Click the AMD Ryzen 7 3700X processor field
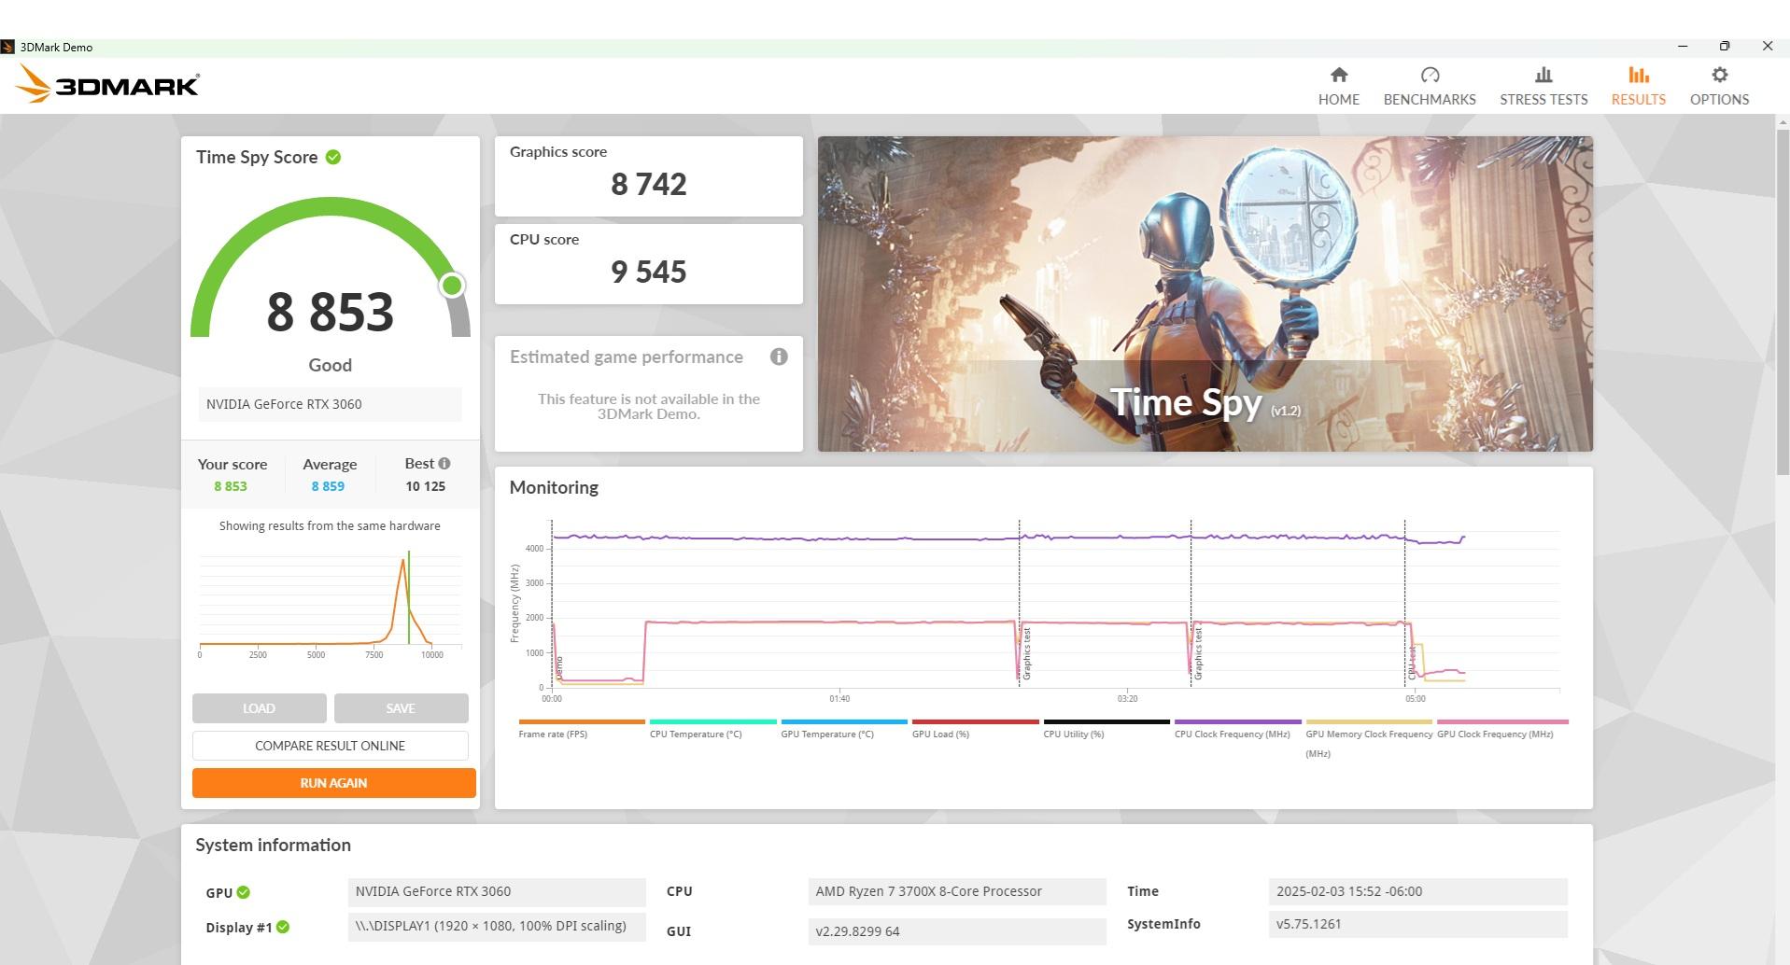The image size is (1790, 965). pyautogui.click(x=957, y=891)
